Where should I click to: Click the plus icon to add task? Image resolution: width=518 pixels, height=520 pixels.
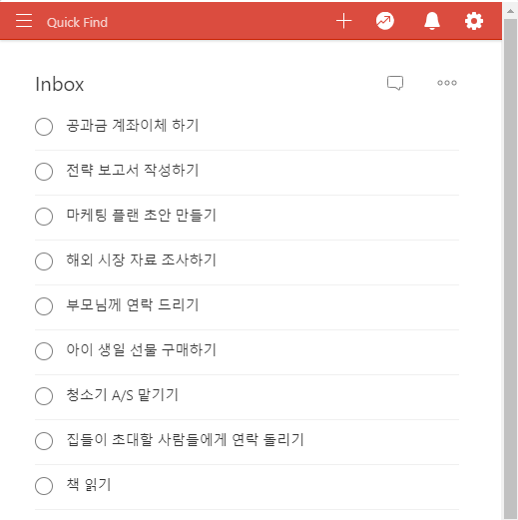(343, 21)
